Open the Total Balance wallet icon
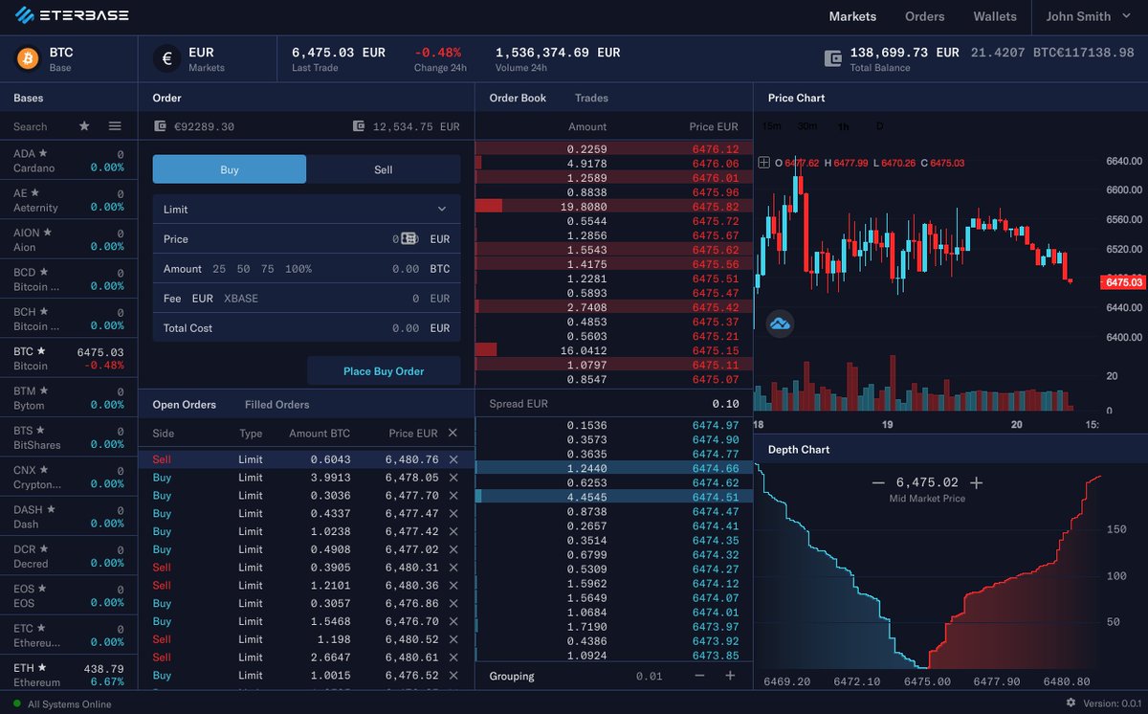This screenshot has width=1148, height=714. click(x=833, y=59)
